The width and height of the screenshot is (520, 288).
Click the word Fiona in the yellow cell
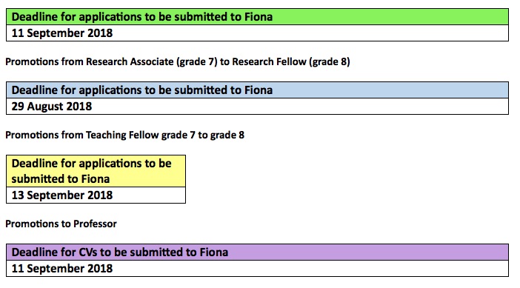(96, 179)
